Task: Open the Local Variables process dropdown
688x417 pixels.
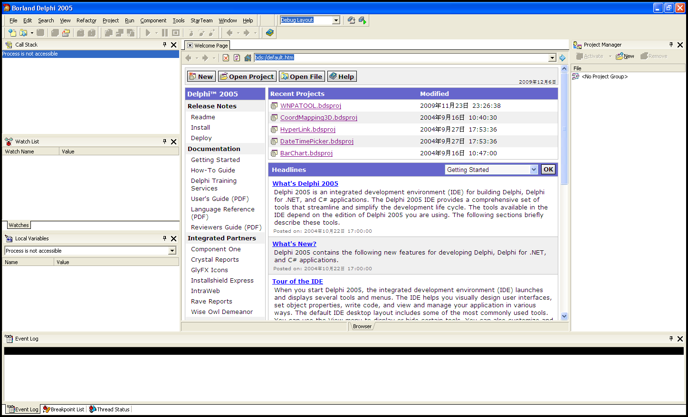Action: click(x=172, y=251)
